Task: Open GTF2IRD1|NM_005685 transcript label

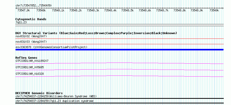Action: click(30, 67)
